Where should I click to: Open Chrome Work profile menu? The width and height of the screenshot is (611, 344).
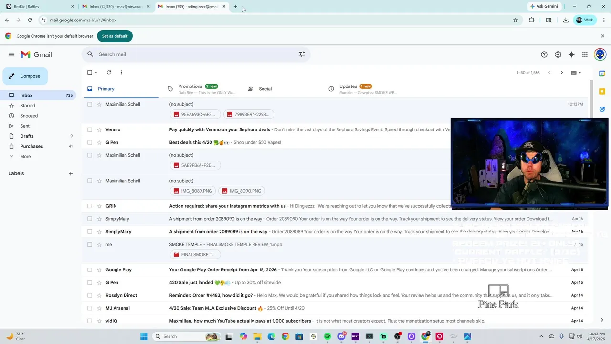pyautogui.click(x=585, y=20)
